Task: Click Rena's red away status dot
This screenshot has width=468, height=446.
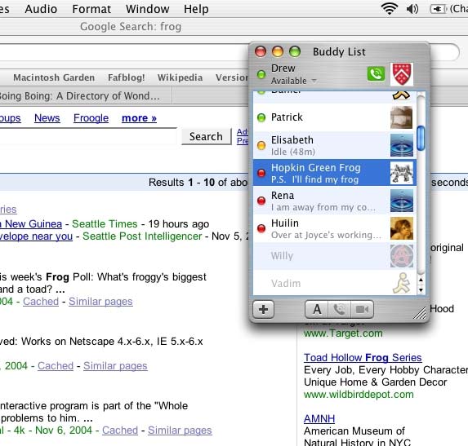Action: [x=261, y=201]
